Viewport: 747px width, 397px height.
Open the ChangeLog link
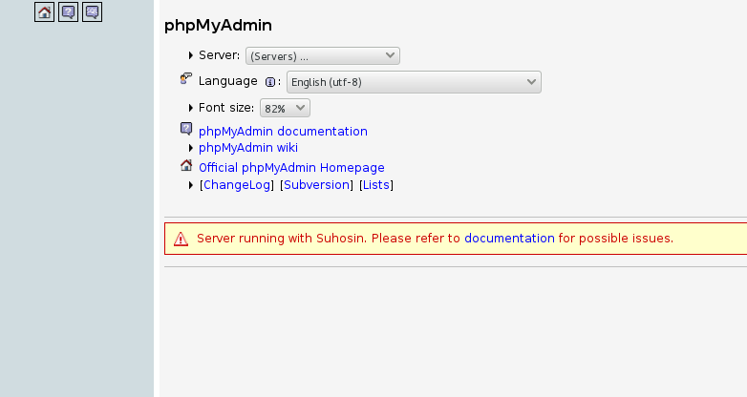[237, 185]
